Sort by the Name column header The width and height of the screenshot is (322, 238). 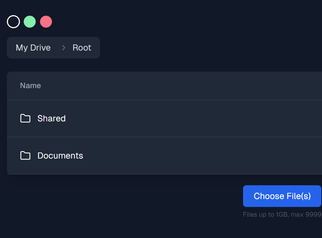[x=30, y=86]
